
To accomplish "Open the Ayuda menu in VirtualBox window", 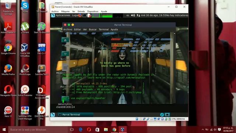I will click(104, 11).
